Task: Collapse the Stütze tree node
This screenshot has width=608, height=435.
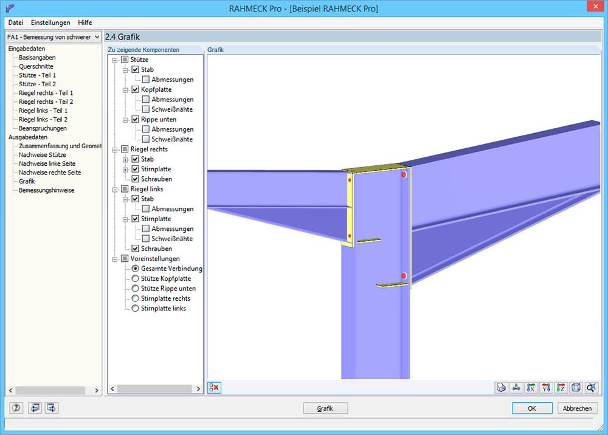Action: click(x=115, y=60)
